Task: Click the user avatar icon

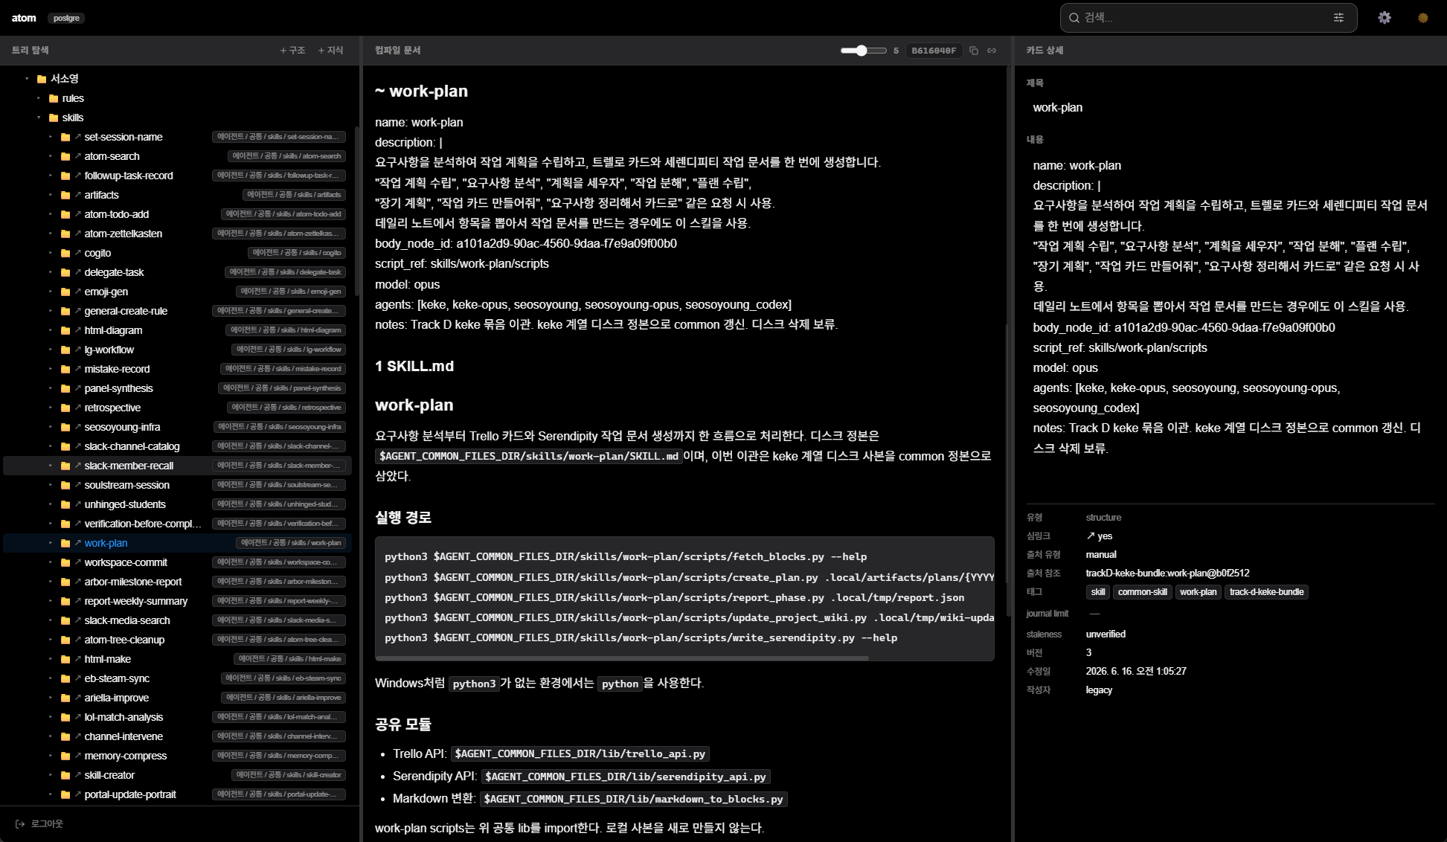Action: (x=1422, y=18)
